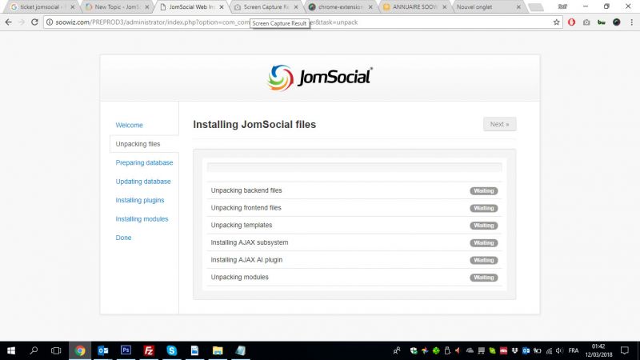Click the camera screen capture extension icon
640x360 pixels.
(586, 22)
